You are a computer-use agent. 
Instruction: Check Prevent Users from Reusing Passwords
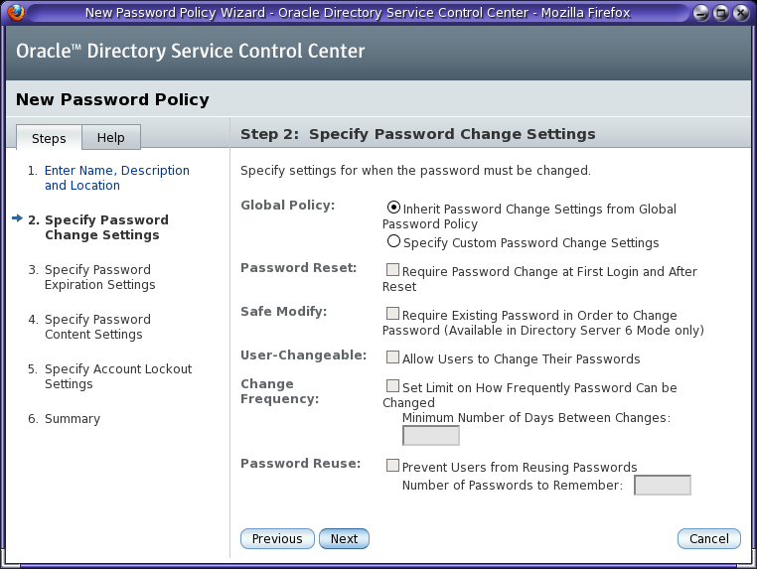tap(393, 466)
